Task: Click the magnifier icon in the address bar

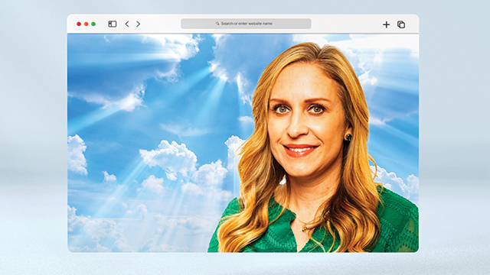Action: click(x=217, y=24)
